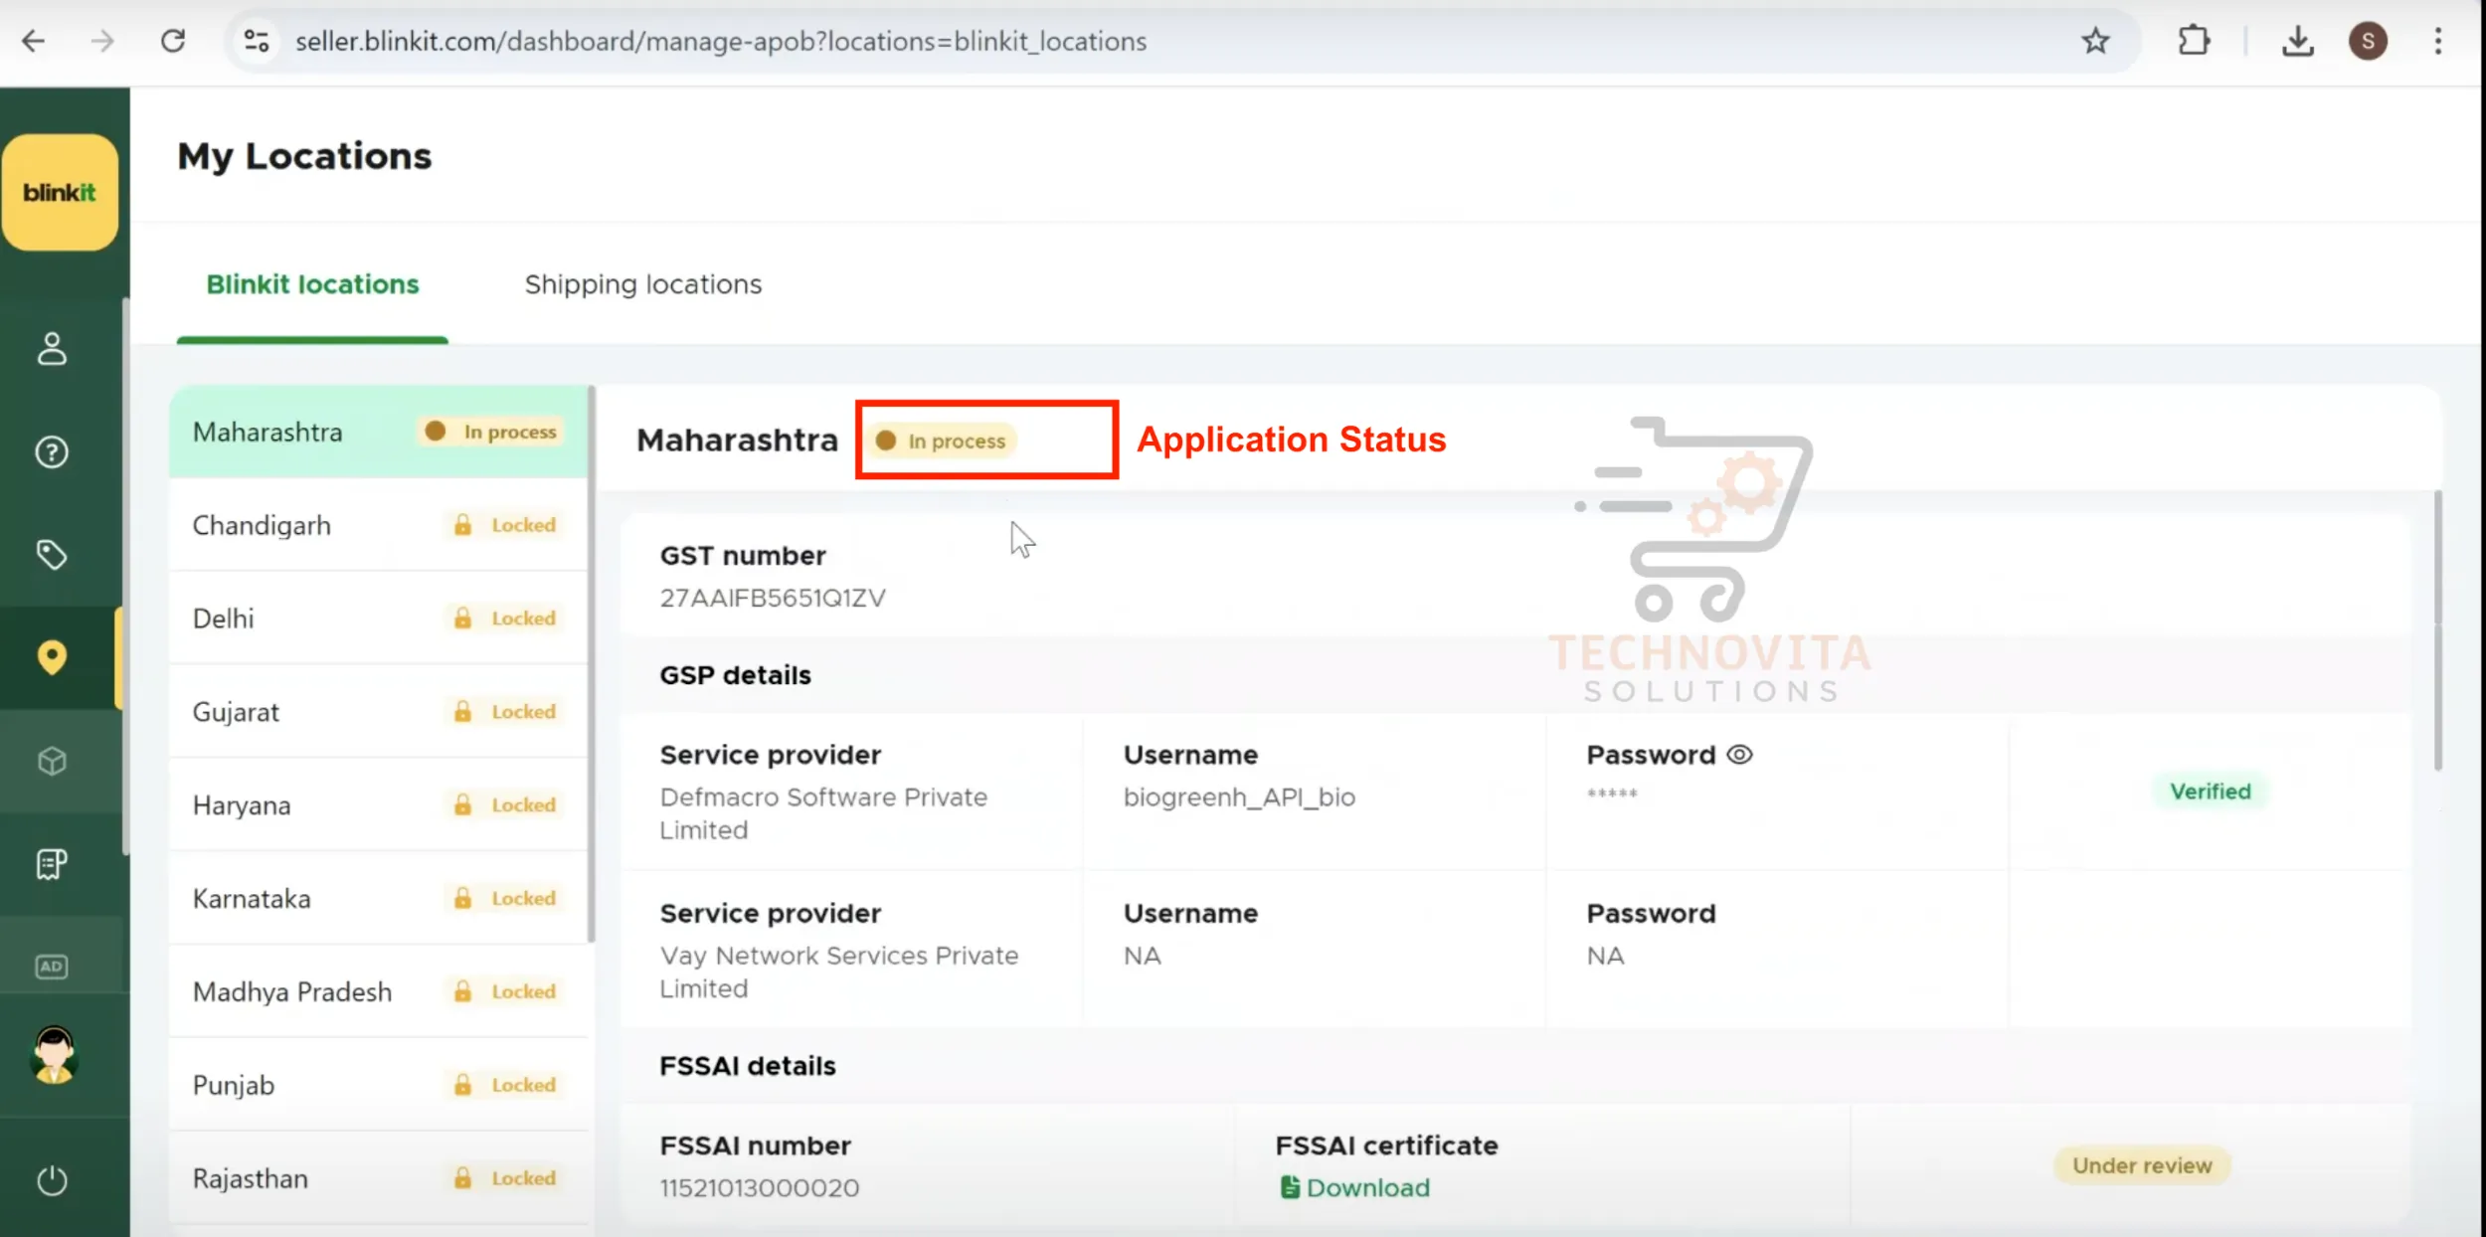Click the In process status badge for Maharashtra
2486x1237 pixels.
pyautogui.click(x=940, y=441)
